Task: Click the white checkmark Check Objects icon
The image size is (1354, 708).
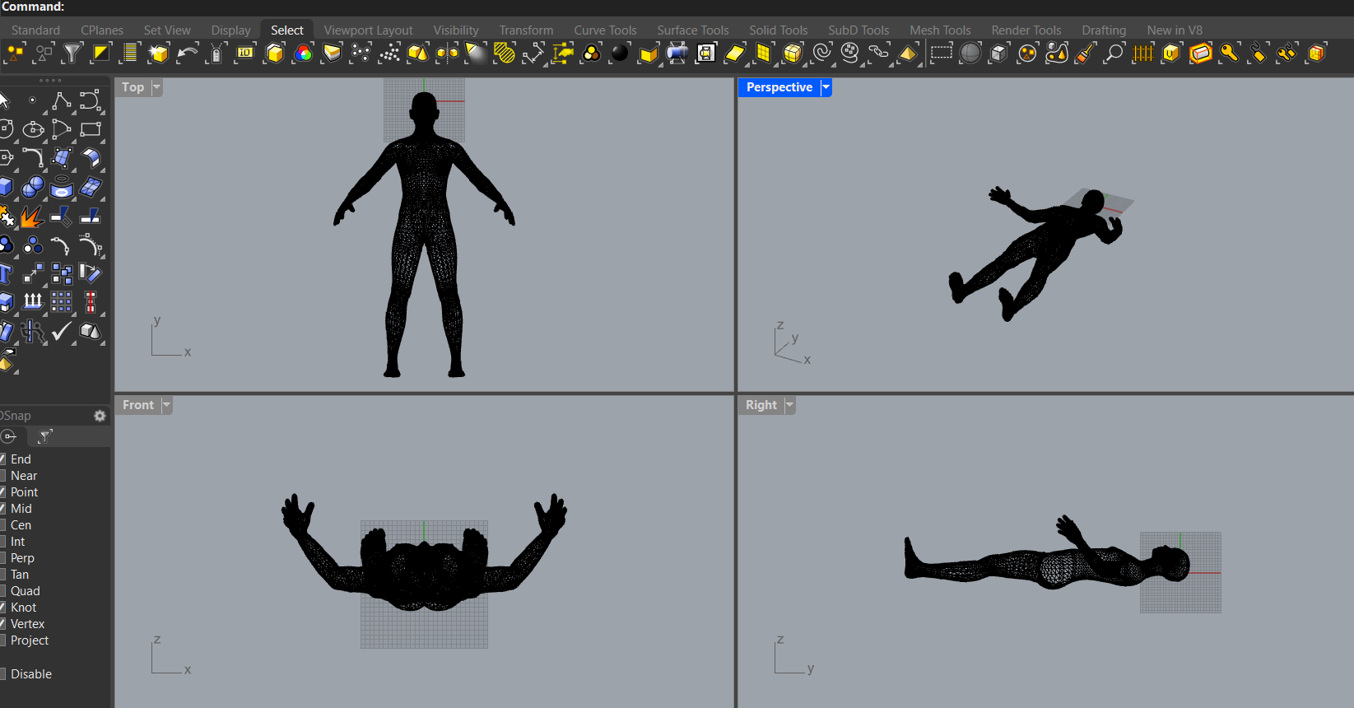Action: tap(62, 331)
